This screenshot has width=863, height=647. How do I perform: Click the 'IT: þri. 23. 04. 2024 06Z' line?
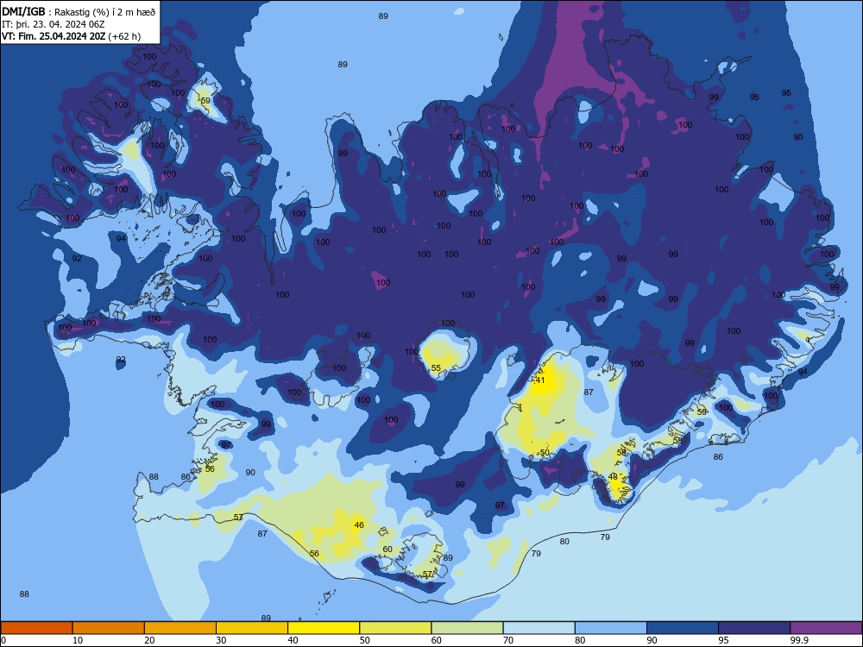53,24
